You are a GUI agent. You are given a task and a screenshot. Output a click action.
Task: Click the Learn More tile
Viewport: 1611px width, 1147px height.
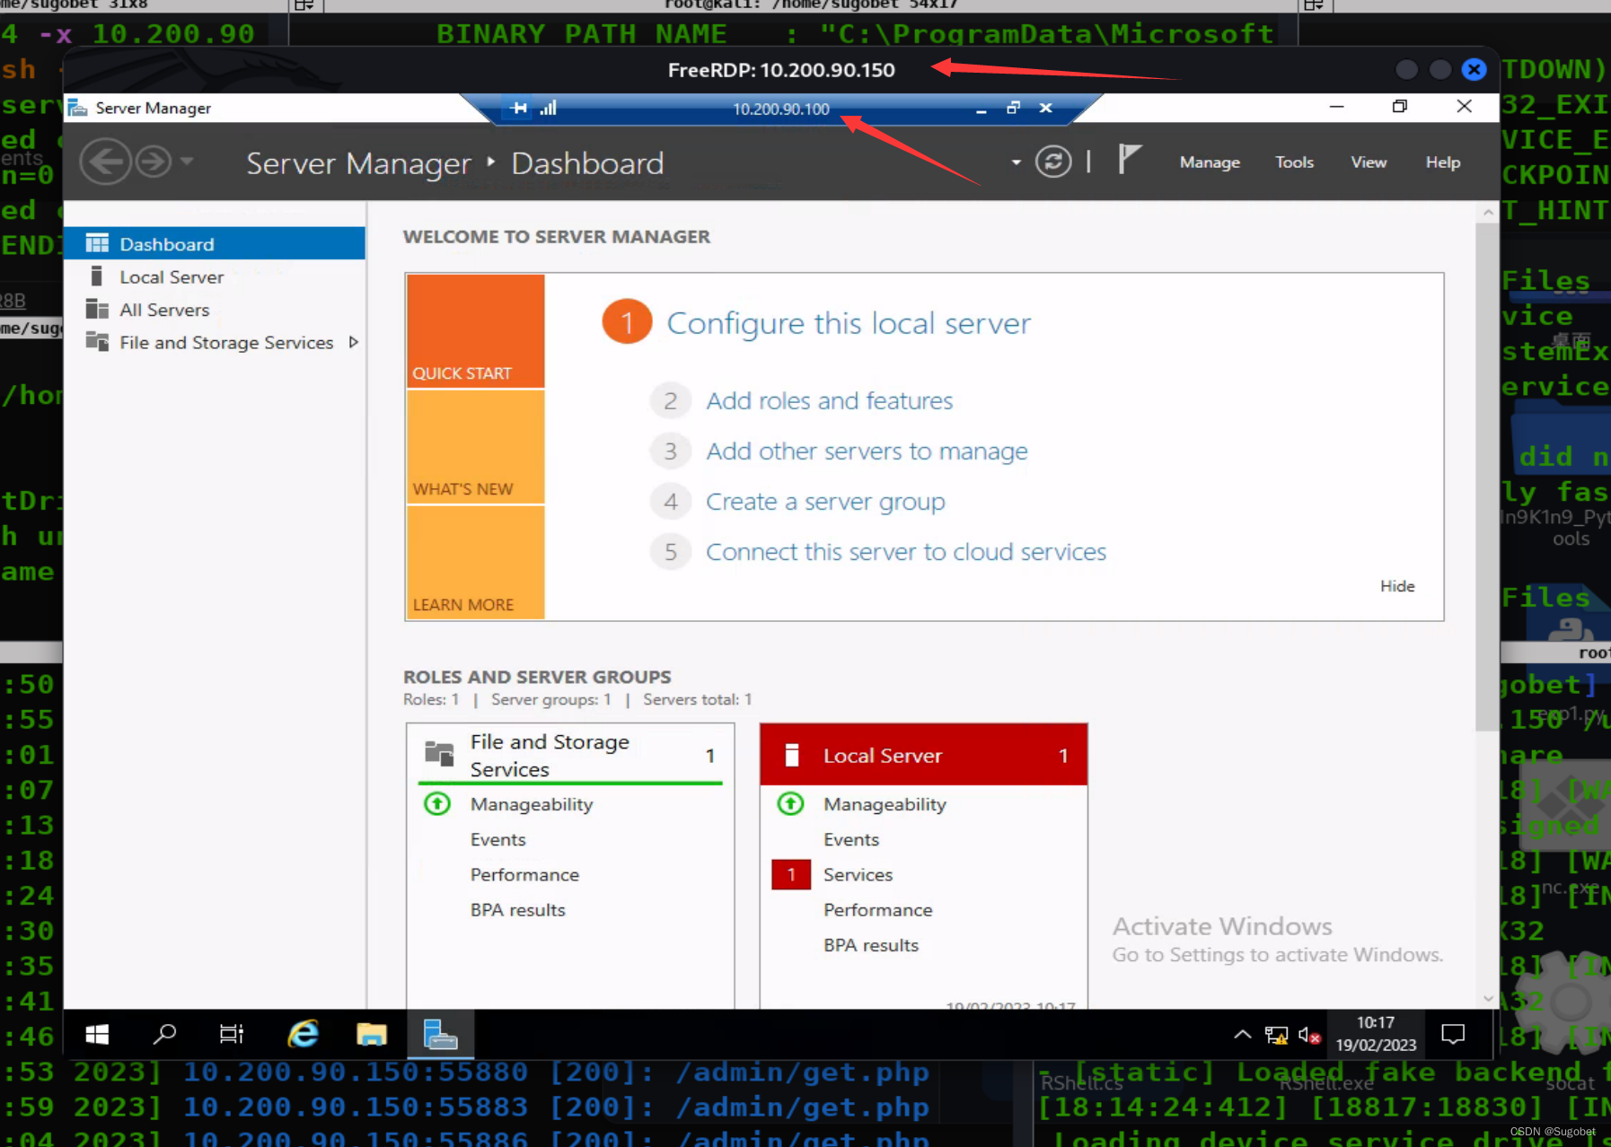[475, 562]
